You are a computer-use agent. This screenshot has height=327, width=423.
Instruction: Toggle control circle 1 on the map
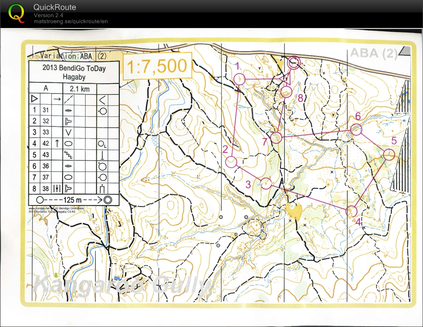[x=239, y=79]
